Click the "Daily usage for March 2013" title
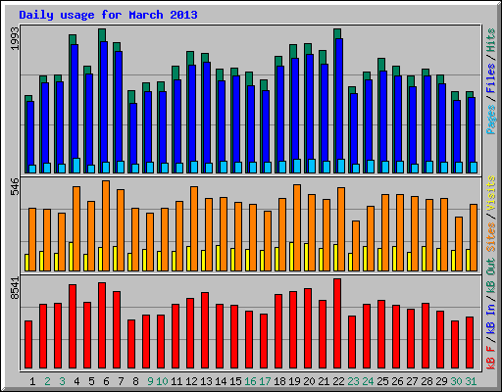 tap(108, 15)
